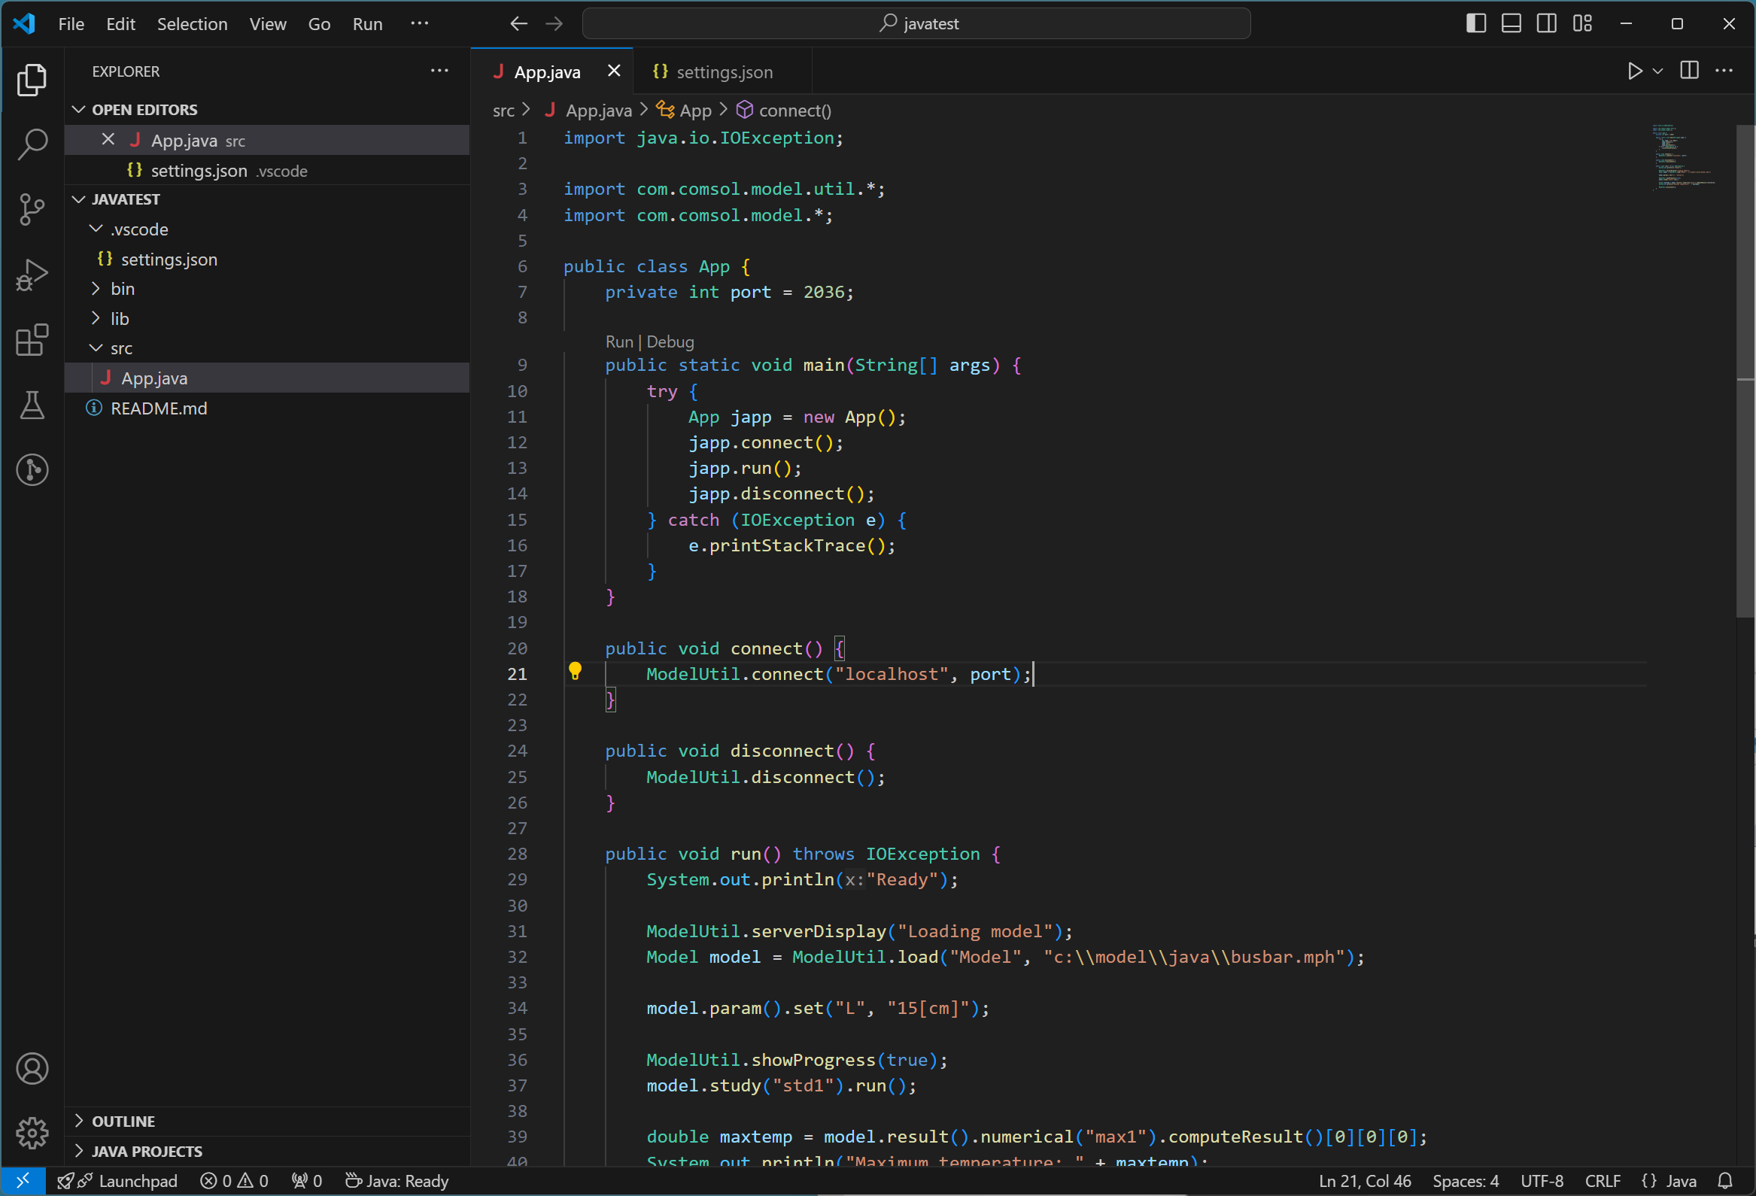1756x1196 pixels.
Task: Open the Extensions view
Action: point(32,340)
